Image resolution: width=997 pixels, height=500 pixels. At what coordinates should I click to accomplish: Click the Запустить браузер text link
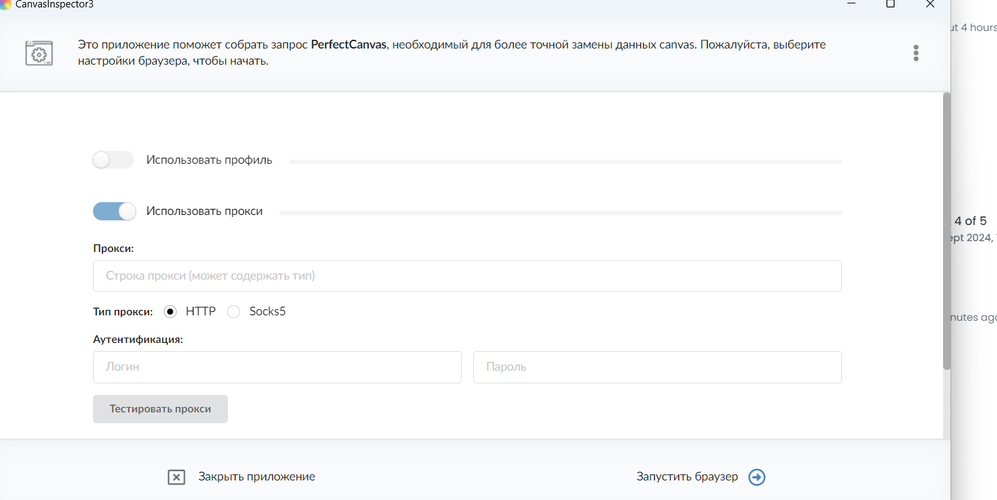point(687,477)
